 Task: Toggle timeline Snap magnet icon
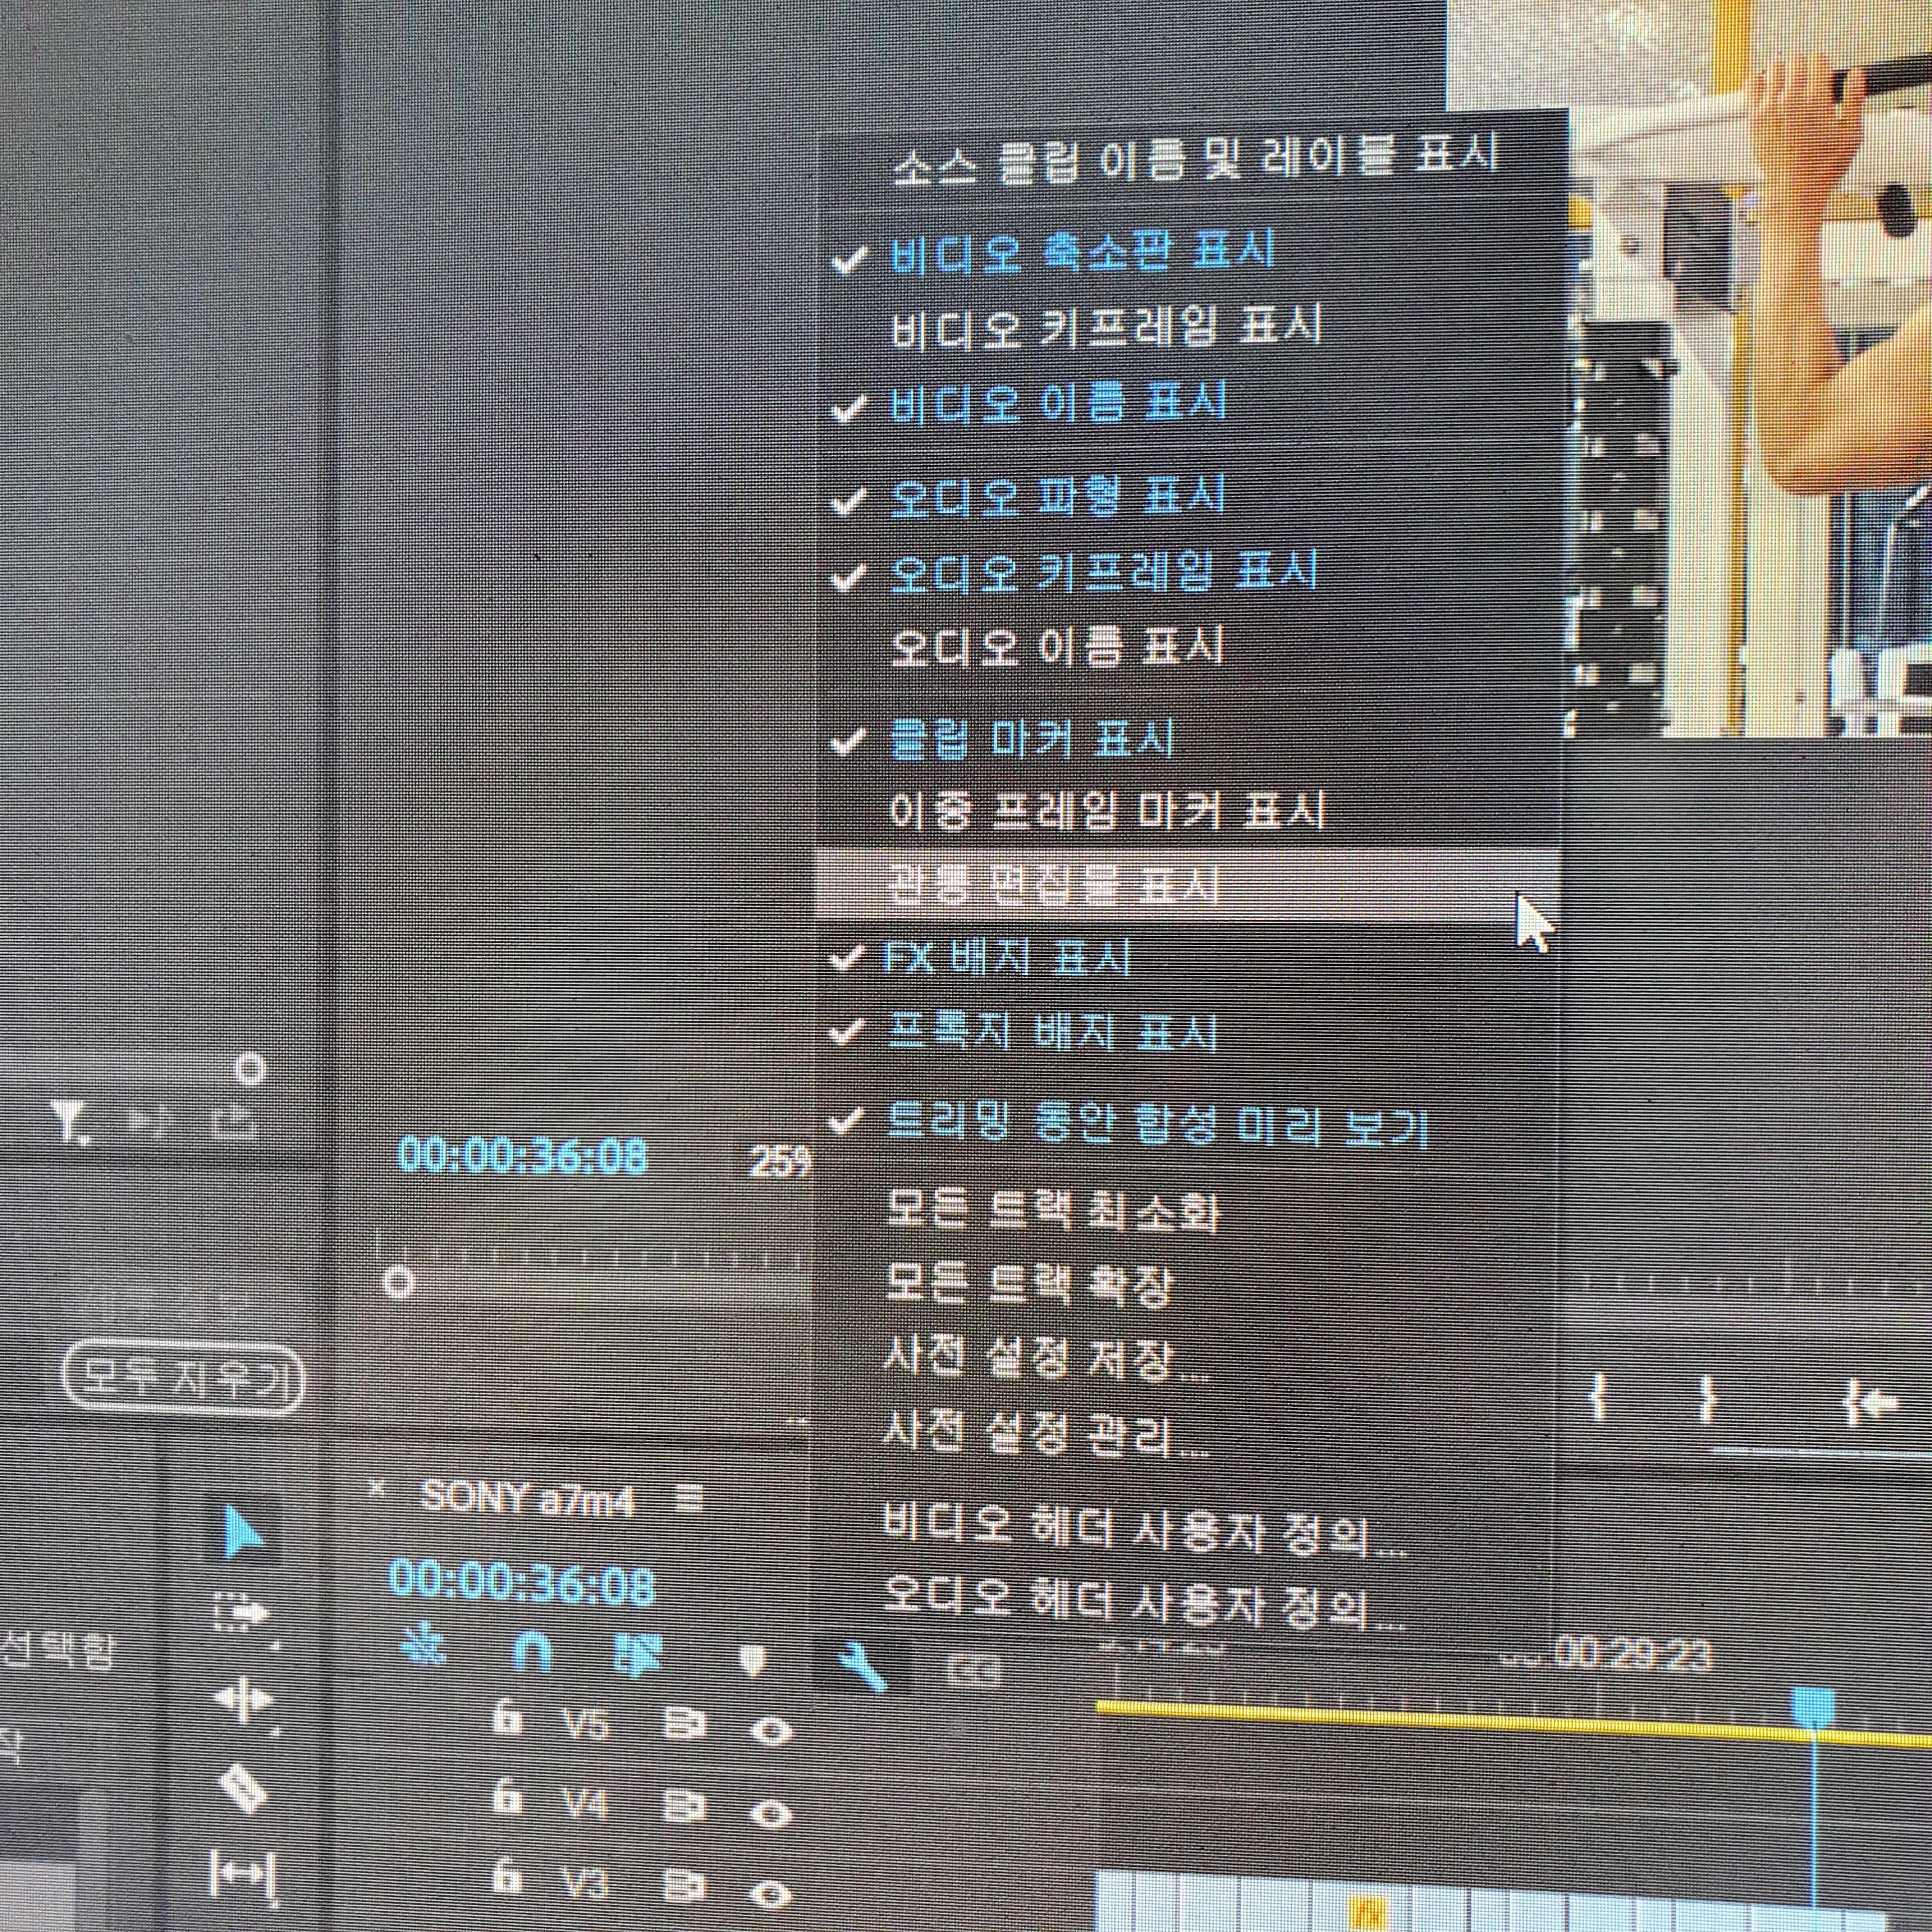tap(531, 1652)
